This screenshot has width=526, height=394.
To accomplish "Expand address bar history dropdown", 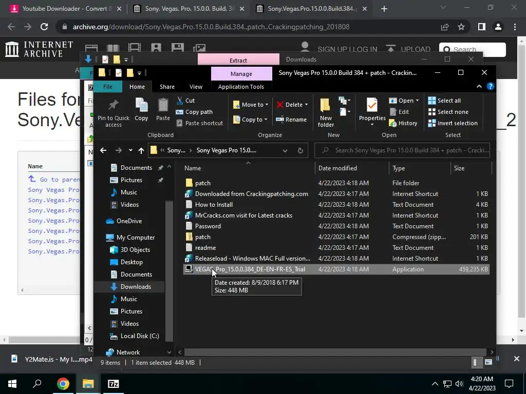I will coord(285,150).
